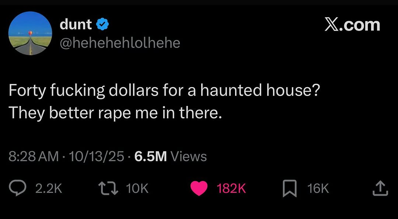Click the share upload icon

[380, 189]
